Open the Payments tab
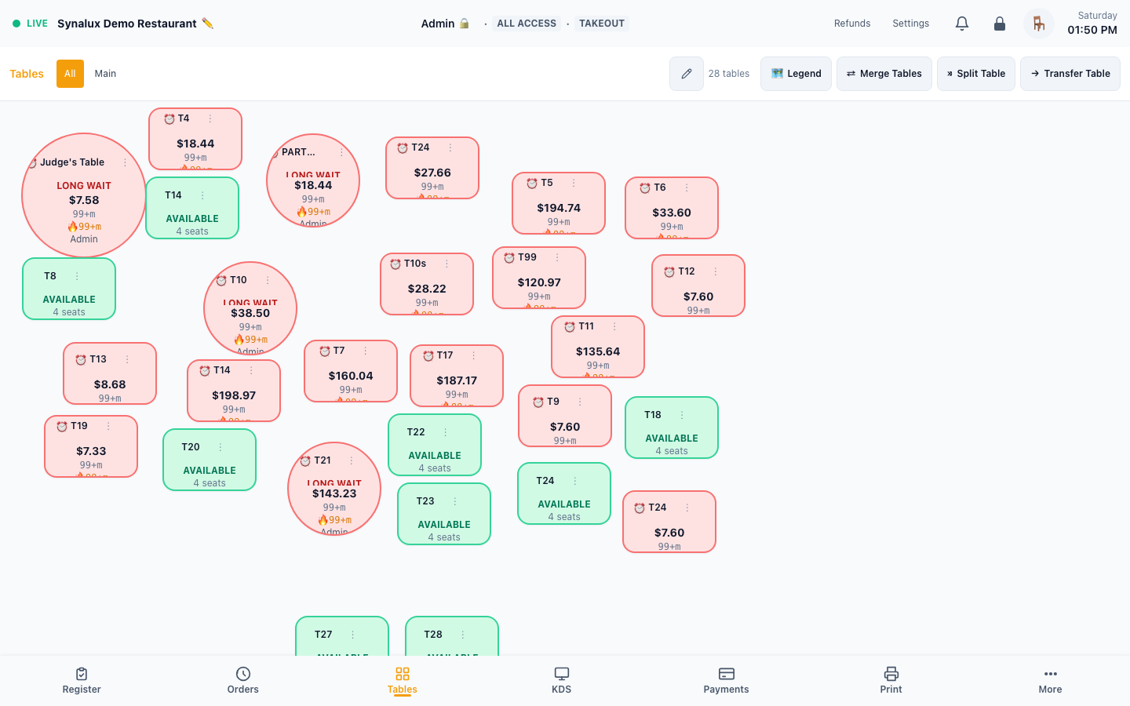 726,680
